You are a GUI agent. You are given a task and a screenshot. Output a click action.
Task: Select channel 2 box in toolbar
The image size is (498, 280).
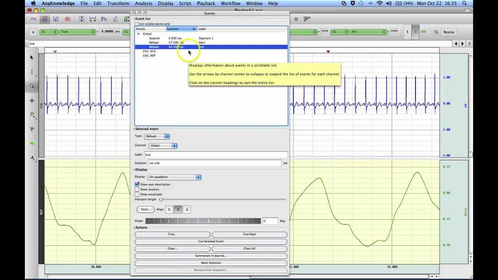tap(415, 32)
